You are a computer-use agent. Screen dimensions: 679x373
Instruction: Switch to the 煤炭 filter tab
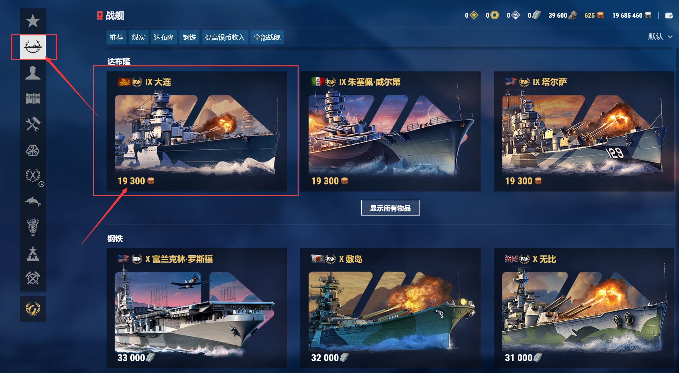138,37
